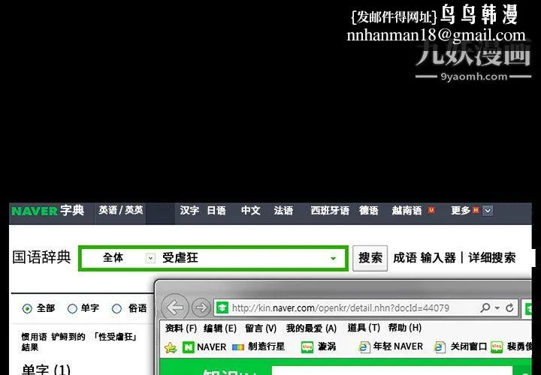The height and width of the screenshot is (375, 541).
Task: Open the 英语 / 英英 dictionary tab
Action: 121,210
